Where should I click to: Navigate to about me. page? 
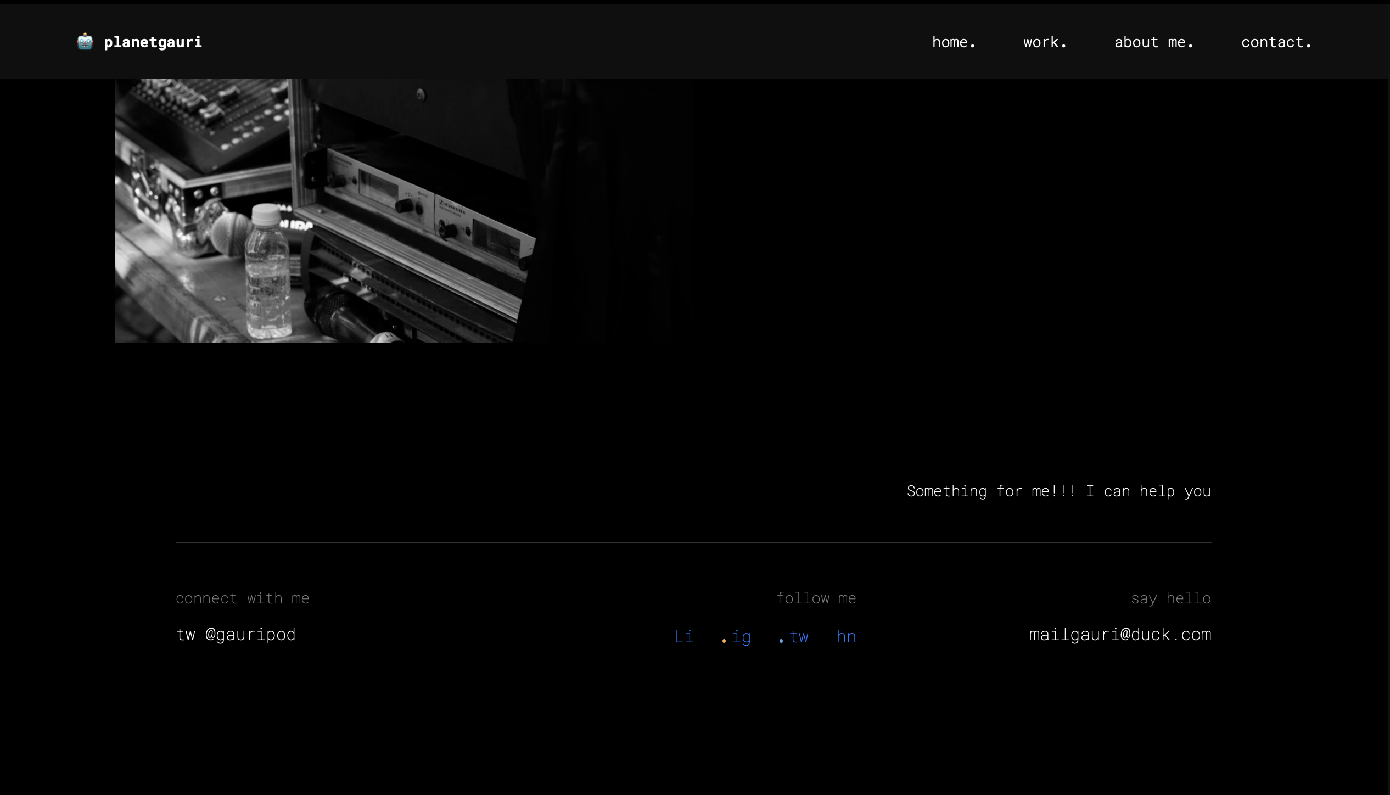point(1154,42)
